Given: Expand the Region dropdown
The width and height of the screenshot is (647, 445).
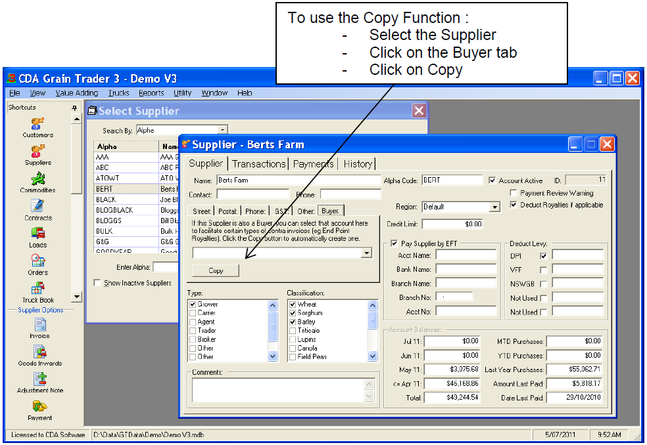Looking at the screenshot, I should [x=495, y=207].
